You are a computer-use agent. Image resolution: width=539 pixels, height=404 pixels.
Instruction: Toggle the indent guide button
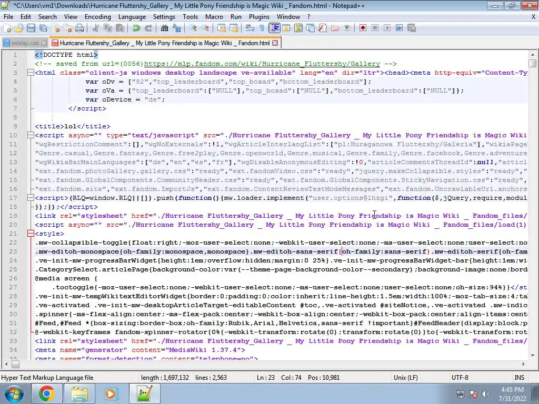coord(274,28)
